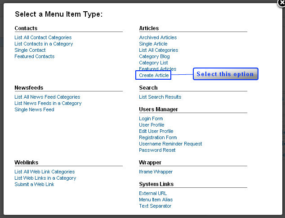Choose Single News Feed link
The width and height of the screenshot is (285, 218).
tap(34, 109)
